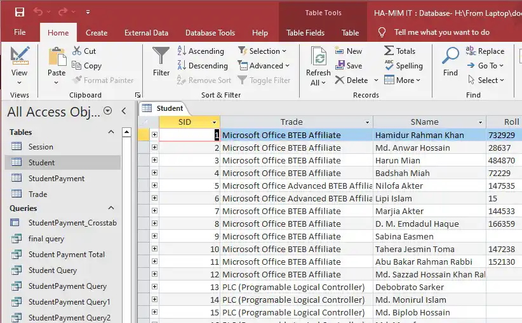Sort records Ascending
Image resolution: width=522 pixels, height=323 pixels.
click(x=201, y=51)
